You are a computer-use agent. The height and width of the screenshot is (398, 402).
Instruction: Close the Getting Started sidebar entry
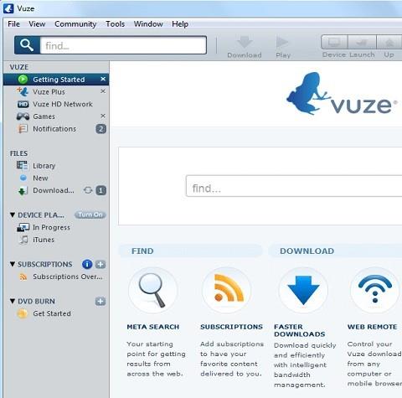(103, 79)
